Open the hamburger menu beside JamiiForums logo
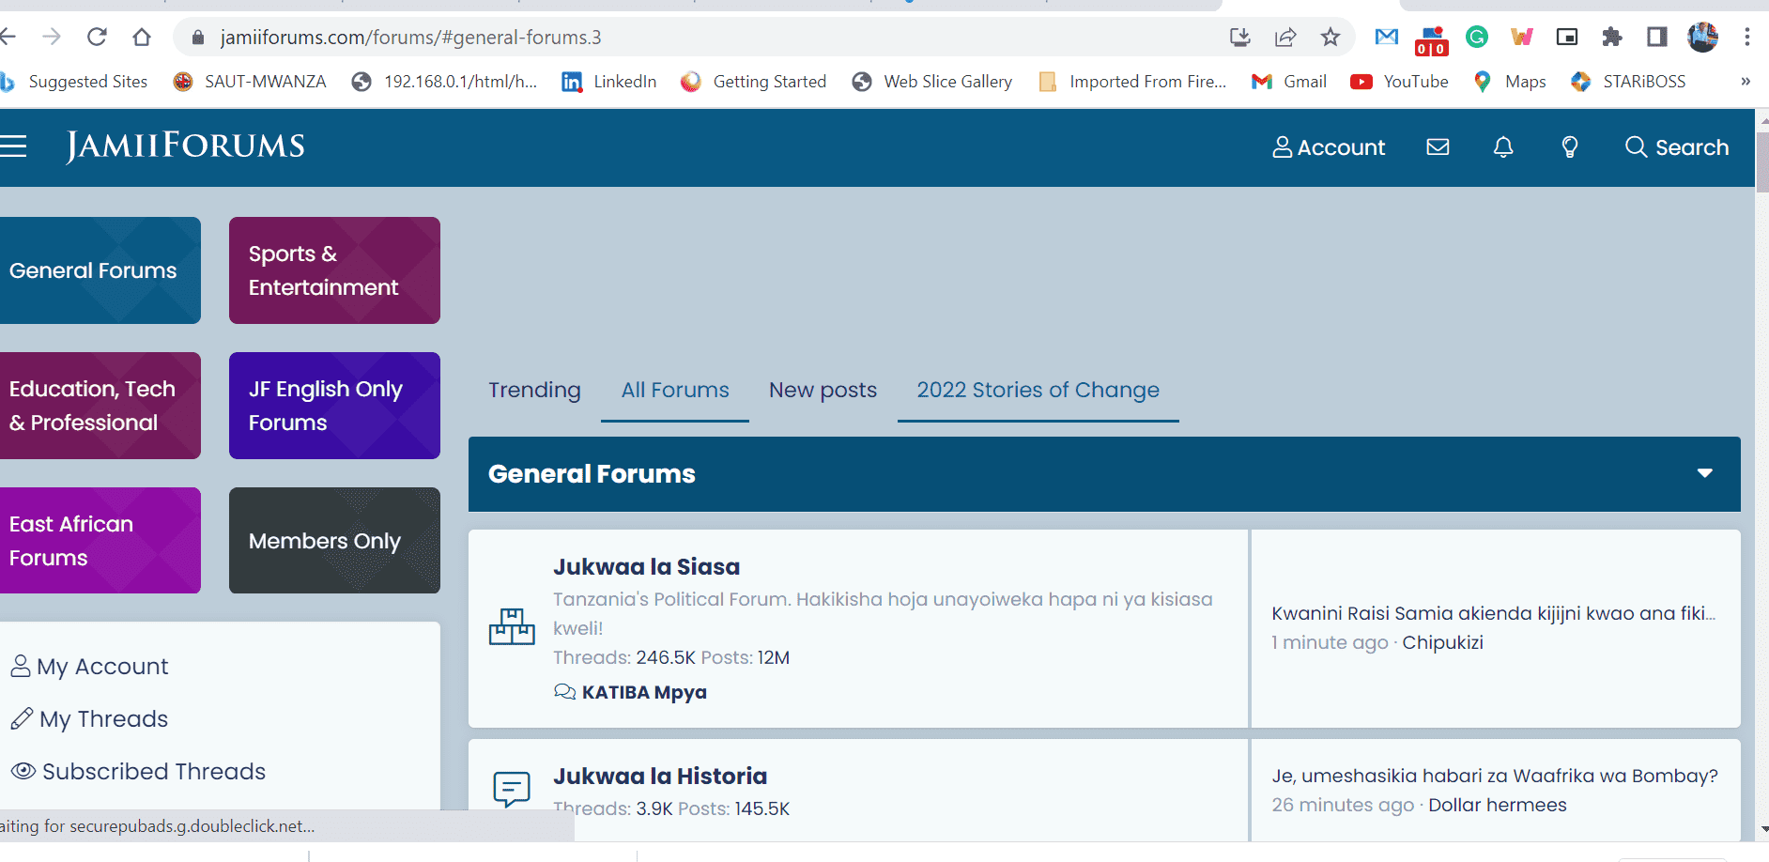Image resolution: width=1769 pixels, height=862 pixels. [13, 146]
